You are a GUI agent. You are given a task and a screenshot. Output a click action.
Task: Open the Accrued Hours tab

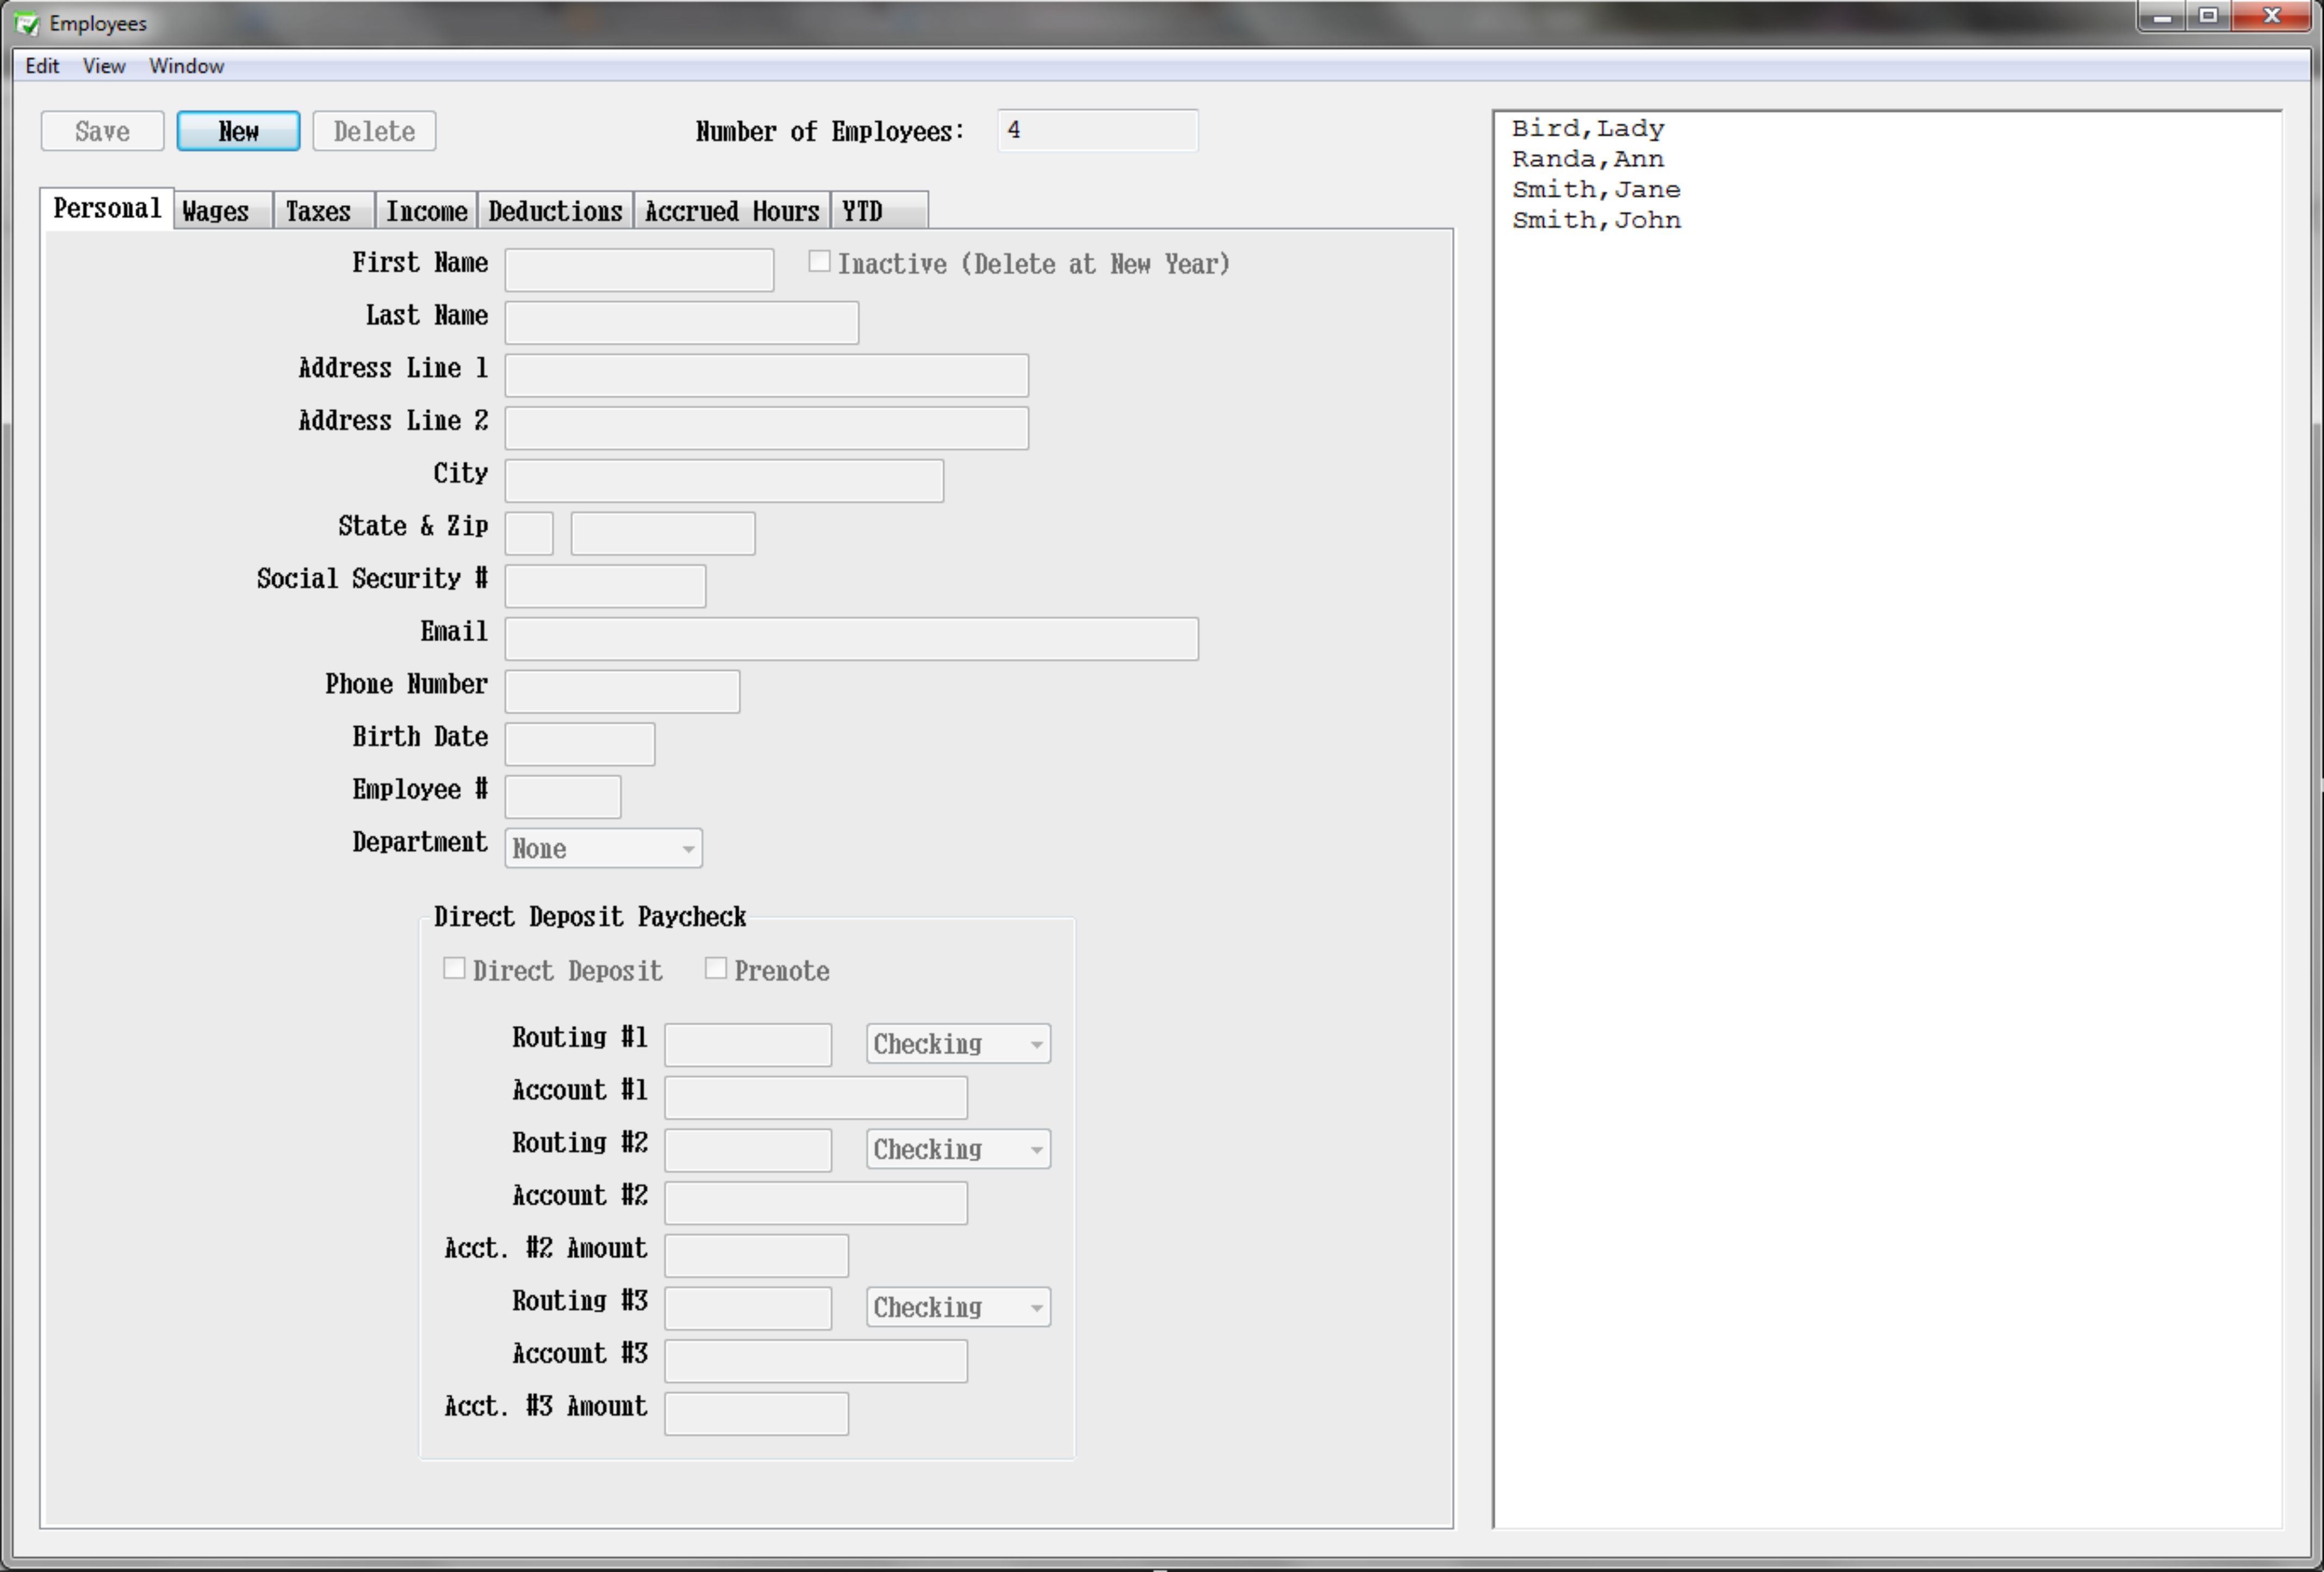(x=731, y=211)
